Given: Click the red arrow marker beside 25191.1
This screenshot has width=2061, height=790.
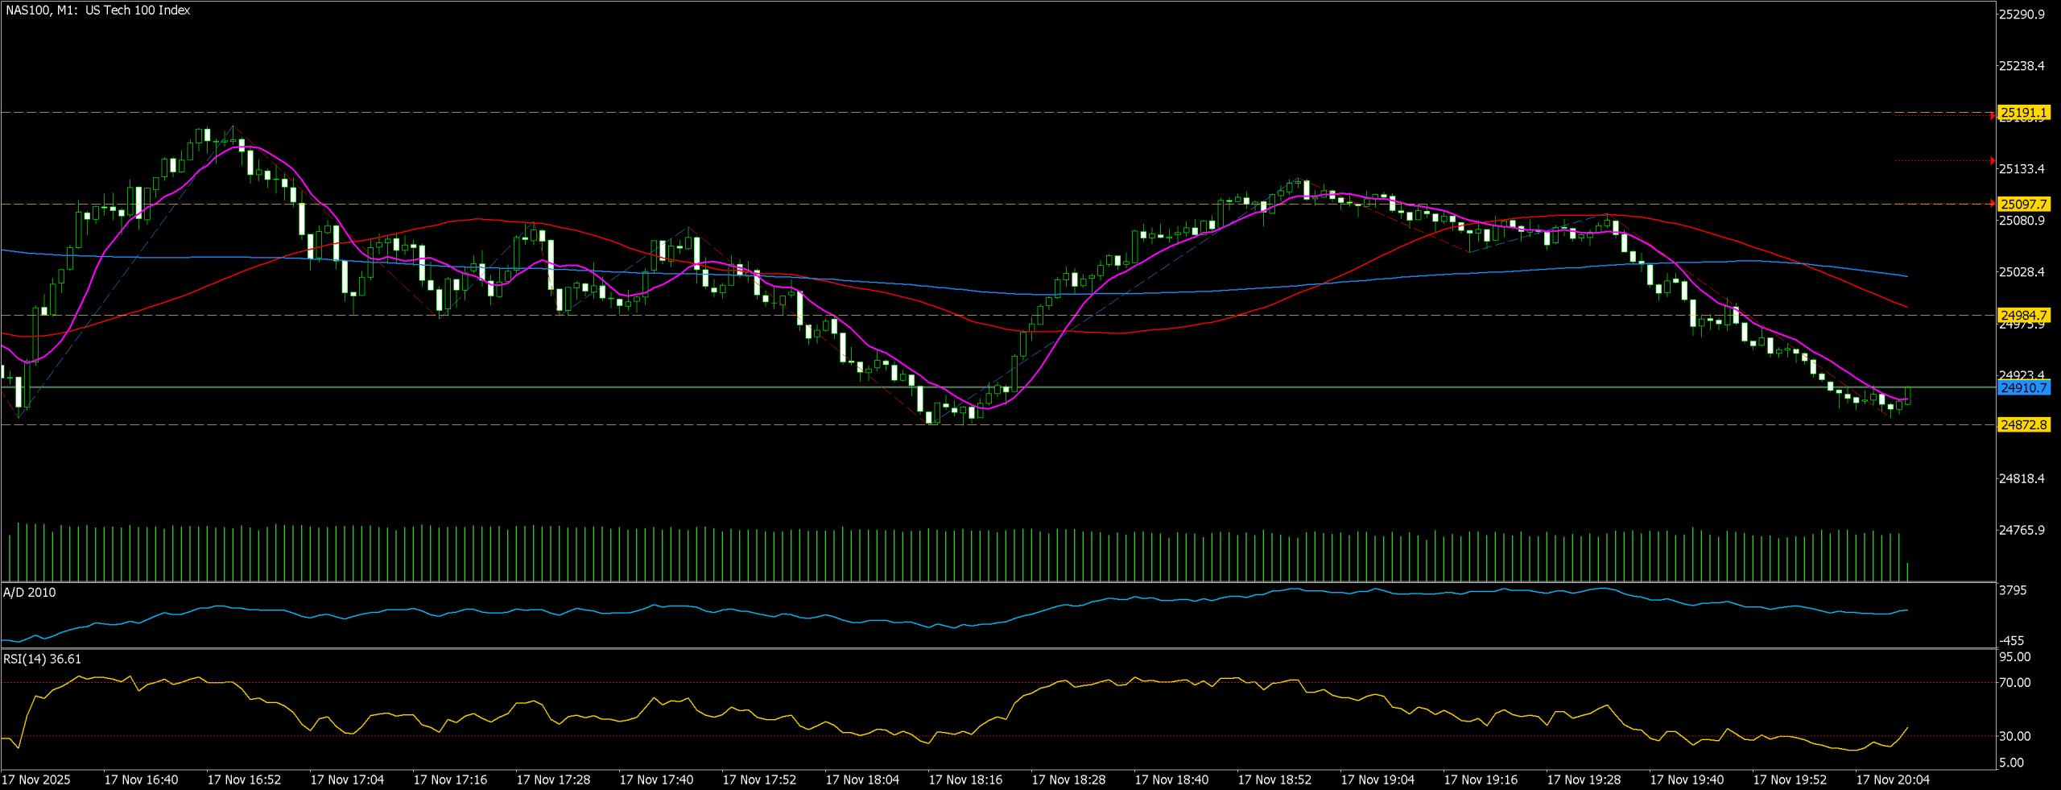Looking at the screenshot, I should point(1993,116).
